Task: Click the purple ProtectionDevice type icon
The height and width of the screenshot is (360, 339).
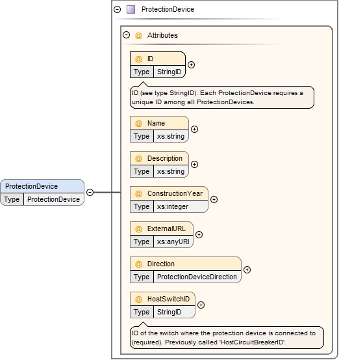Action: [131, 9]
